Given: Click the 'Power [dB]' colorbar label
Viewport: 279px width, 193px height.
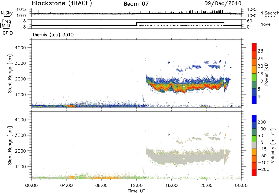Looking at the screenshot, I should coord(266,74).
